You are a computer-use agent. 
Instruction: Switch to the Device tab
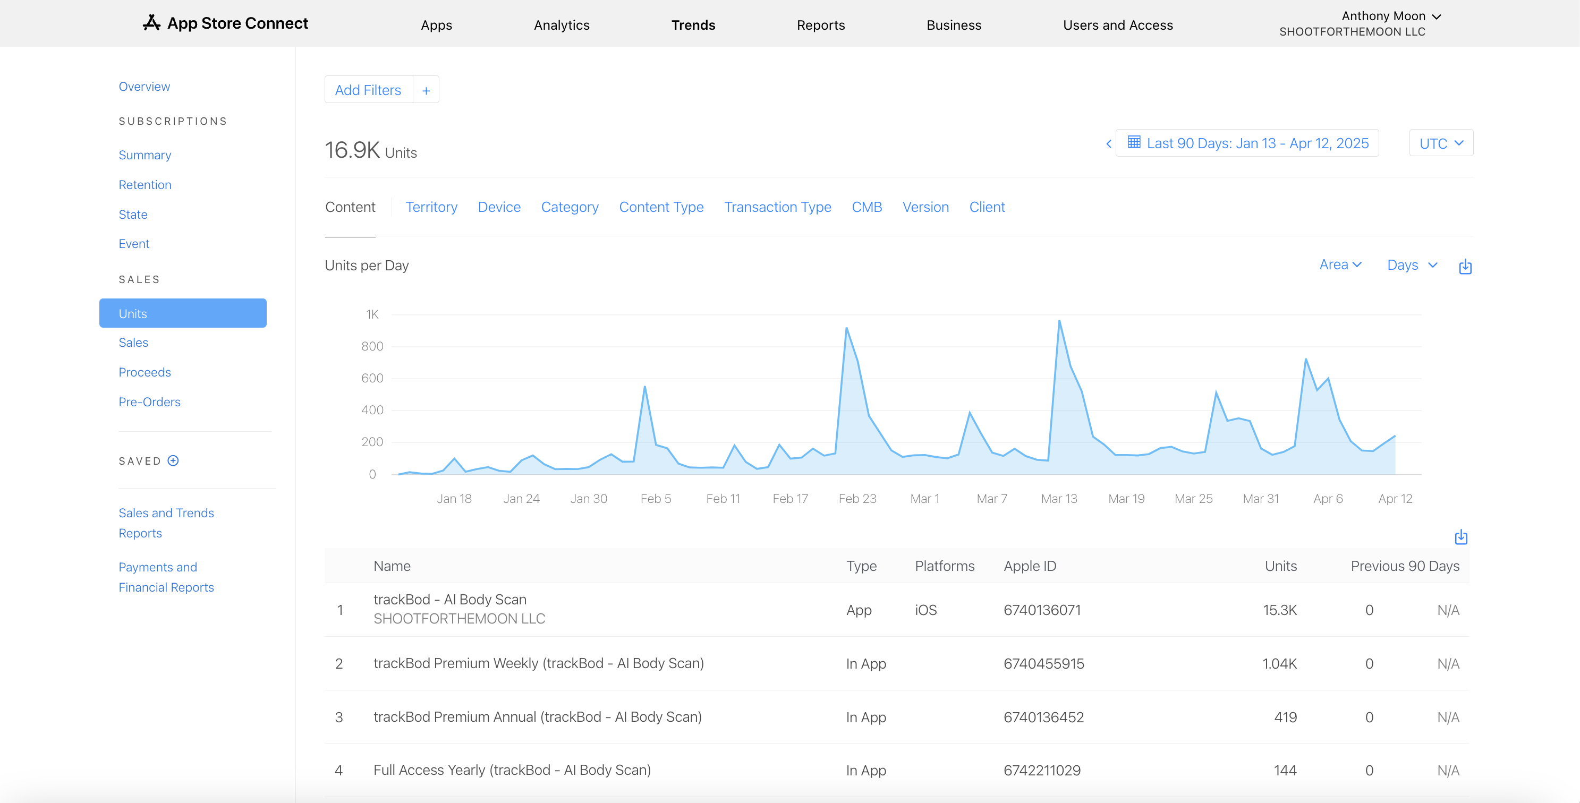click(x=499, y=207)
